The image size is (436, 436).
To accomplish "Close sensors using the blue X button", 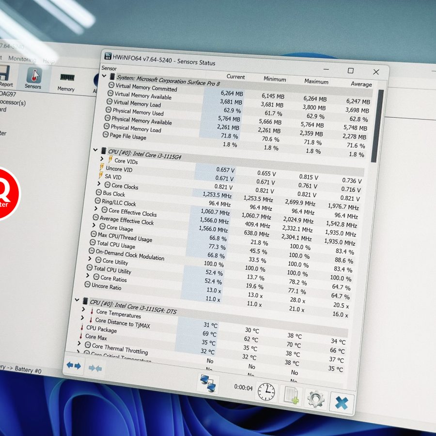I will pyautogui.click(x=342, y=403).
